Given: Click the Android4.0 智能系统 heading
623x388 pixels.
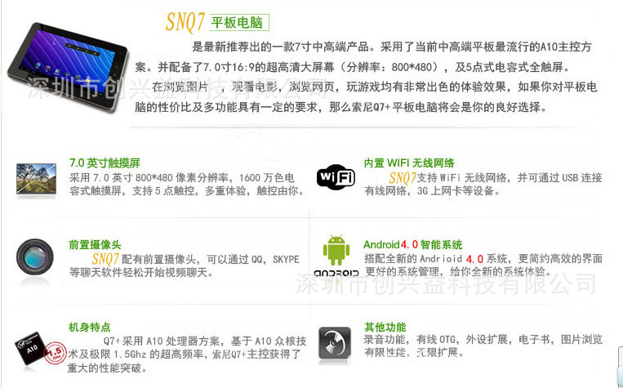Looking at the screenshot, I should [x=413, y=244].
